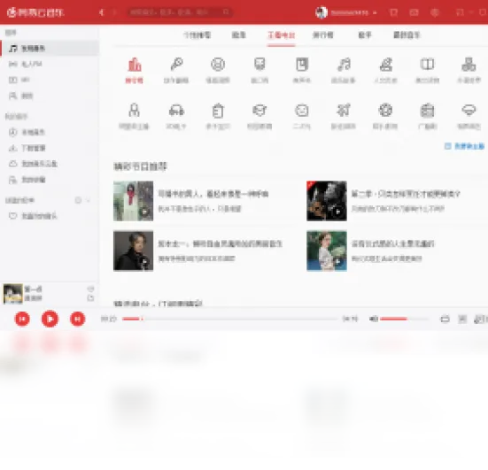This screenshot has height=470, width=488.
Task: Mute audio with the speaker icon
Action: 374,319
